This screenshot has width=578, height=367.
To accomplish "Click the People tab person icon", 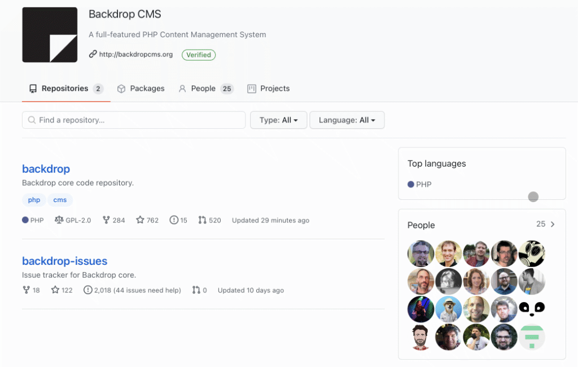I will (182, 89).
